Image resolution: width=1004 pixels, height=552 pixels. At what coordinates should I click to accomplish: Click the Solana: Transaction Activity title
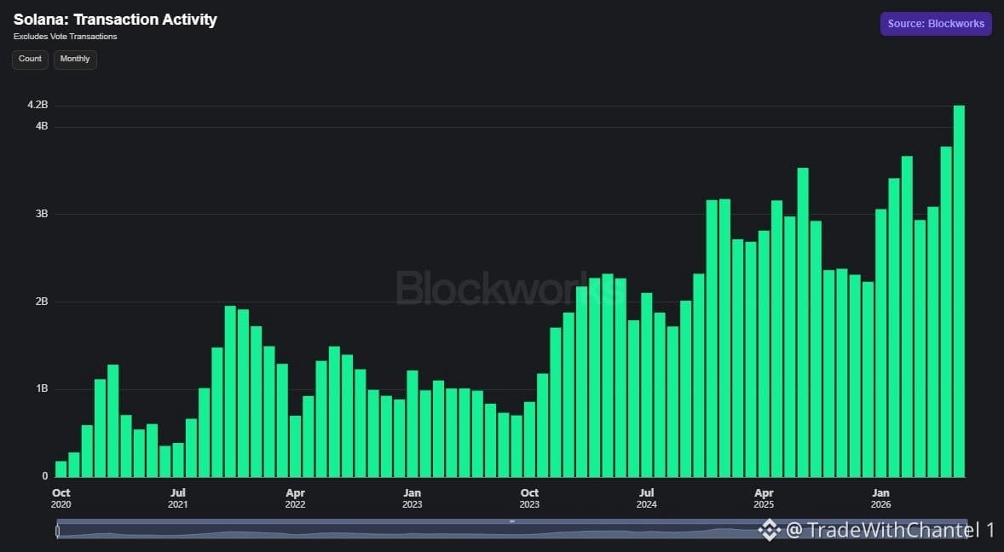tap(115, 20)
